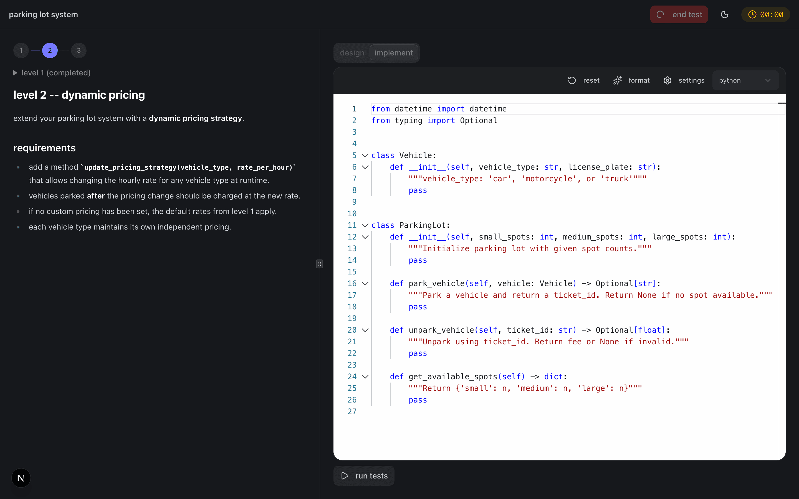This screenshot has width=799, height=499.
Task: Format the code
Action: pos(631,80)
